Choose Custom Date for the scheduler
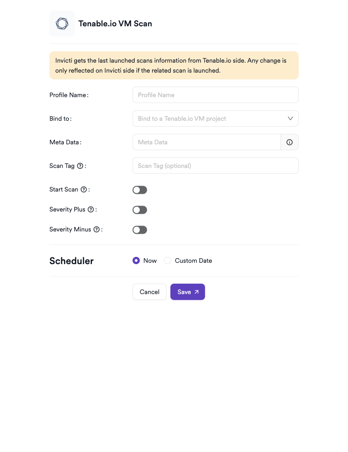348x452 pixels. click(x=168, y=260)
